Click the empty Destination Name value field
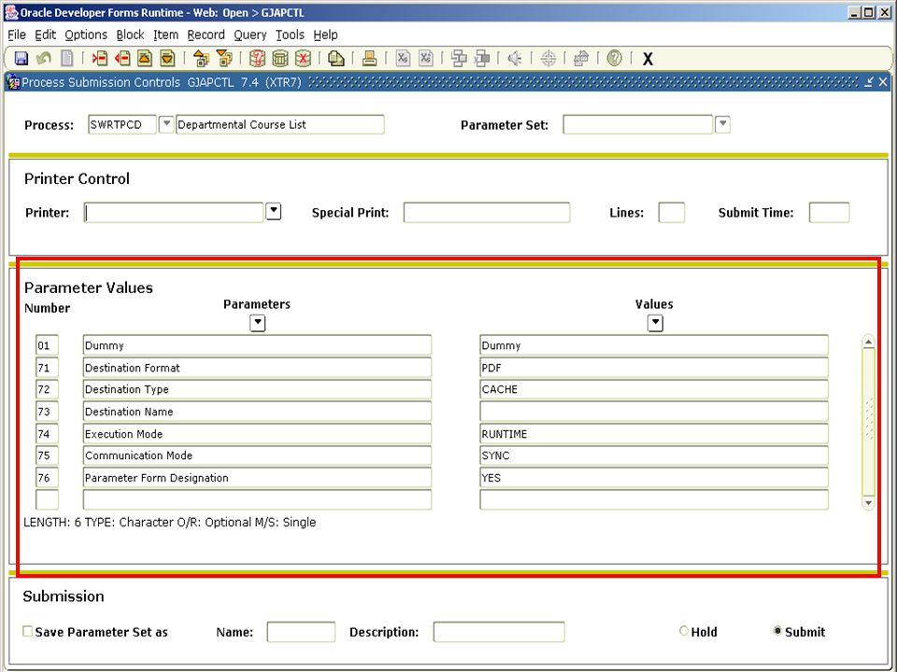This screenshot has width=897, height=672. click(x=654, y=412)
